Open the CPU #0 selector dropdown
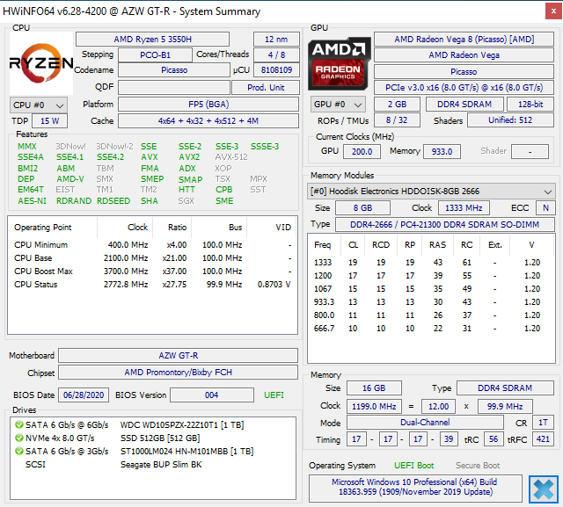This screenshot has width=563, height=507. click(38, 105)
